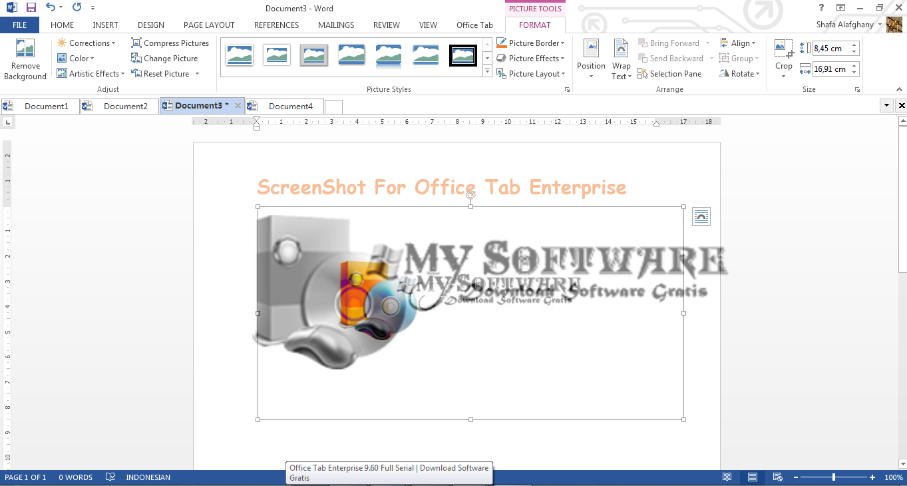Open the Corrections menu
This screenshot has height=486, width=907.
86,43
